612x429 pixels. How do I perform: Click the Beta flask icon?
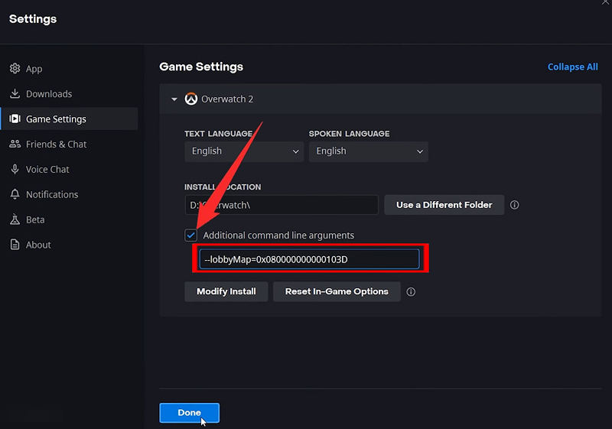point(15,219)
